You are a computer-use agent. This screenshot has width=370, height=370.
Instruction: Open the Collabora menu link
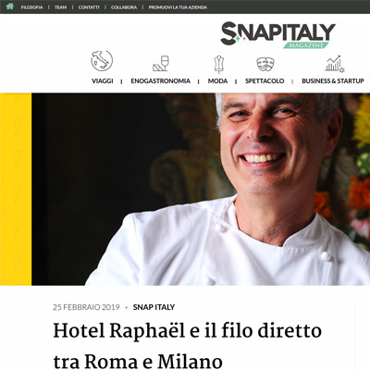124,7
